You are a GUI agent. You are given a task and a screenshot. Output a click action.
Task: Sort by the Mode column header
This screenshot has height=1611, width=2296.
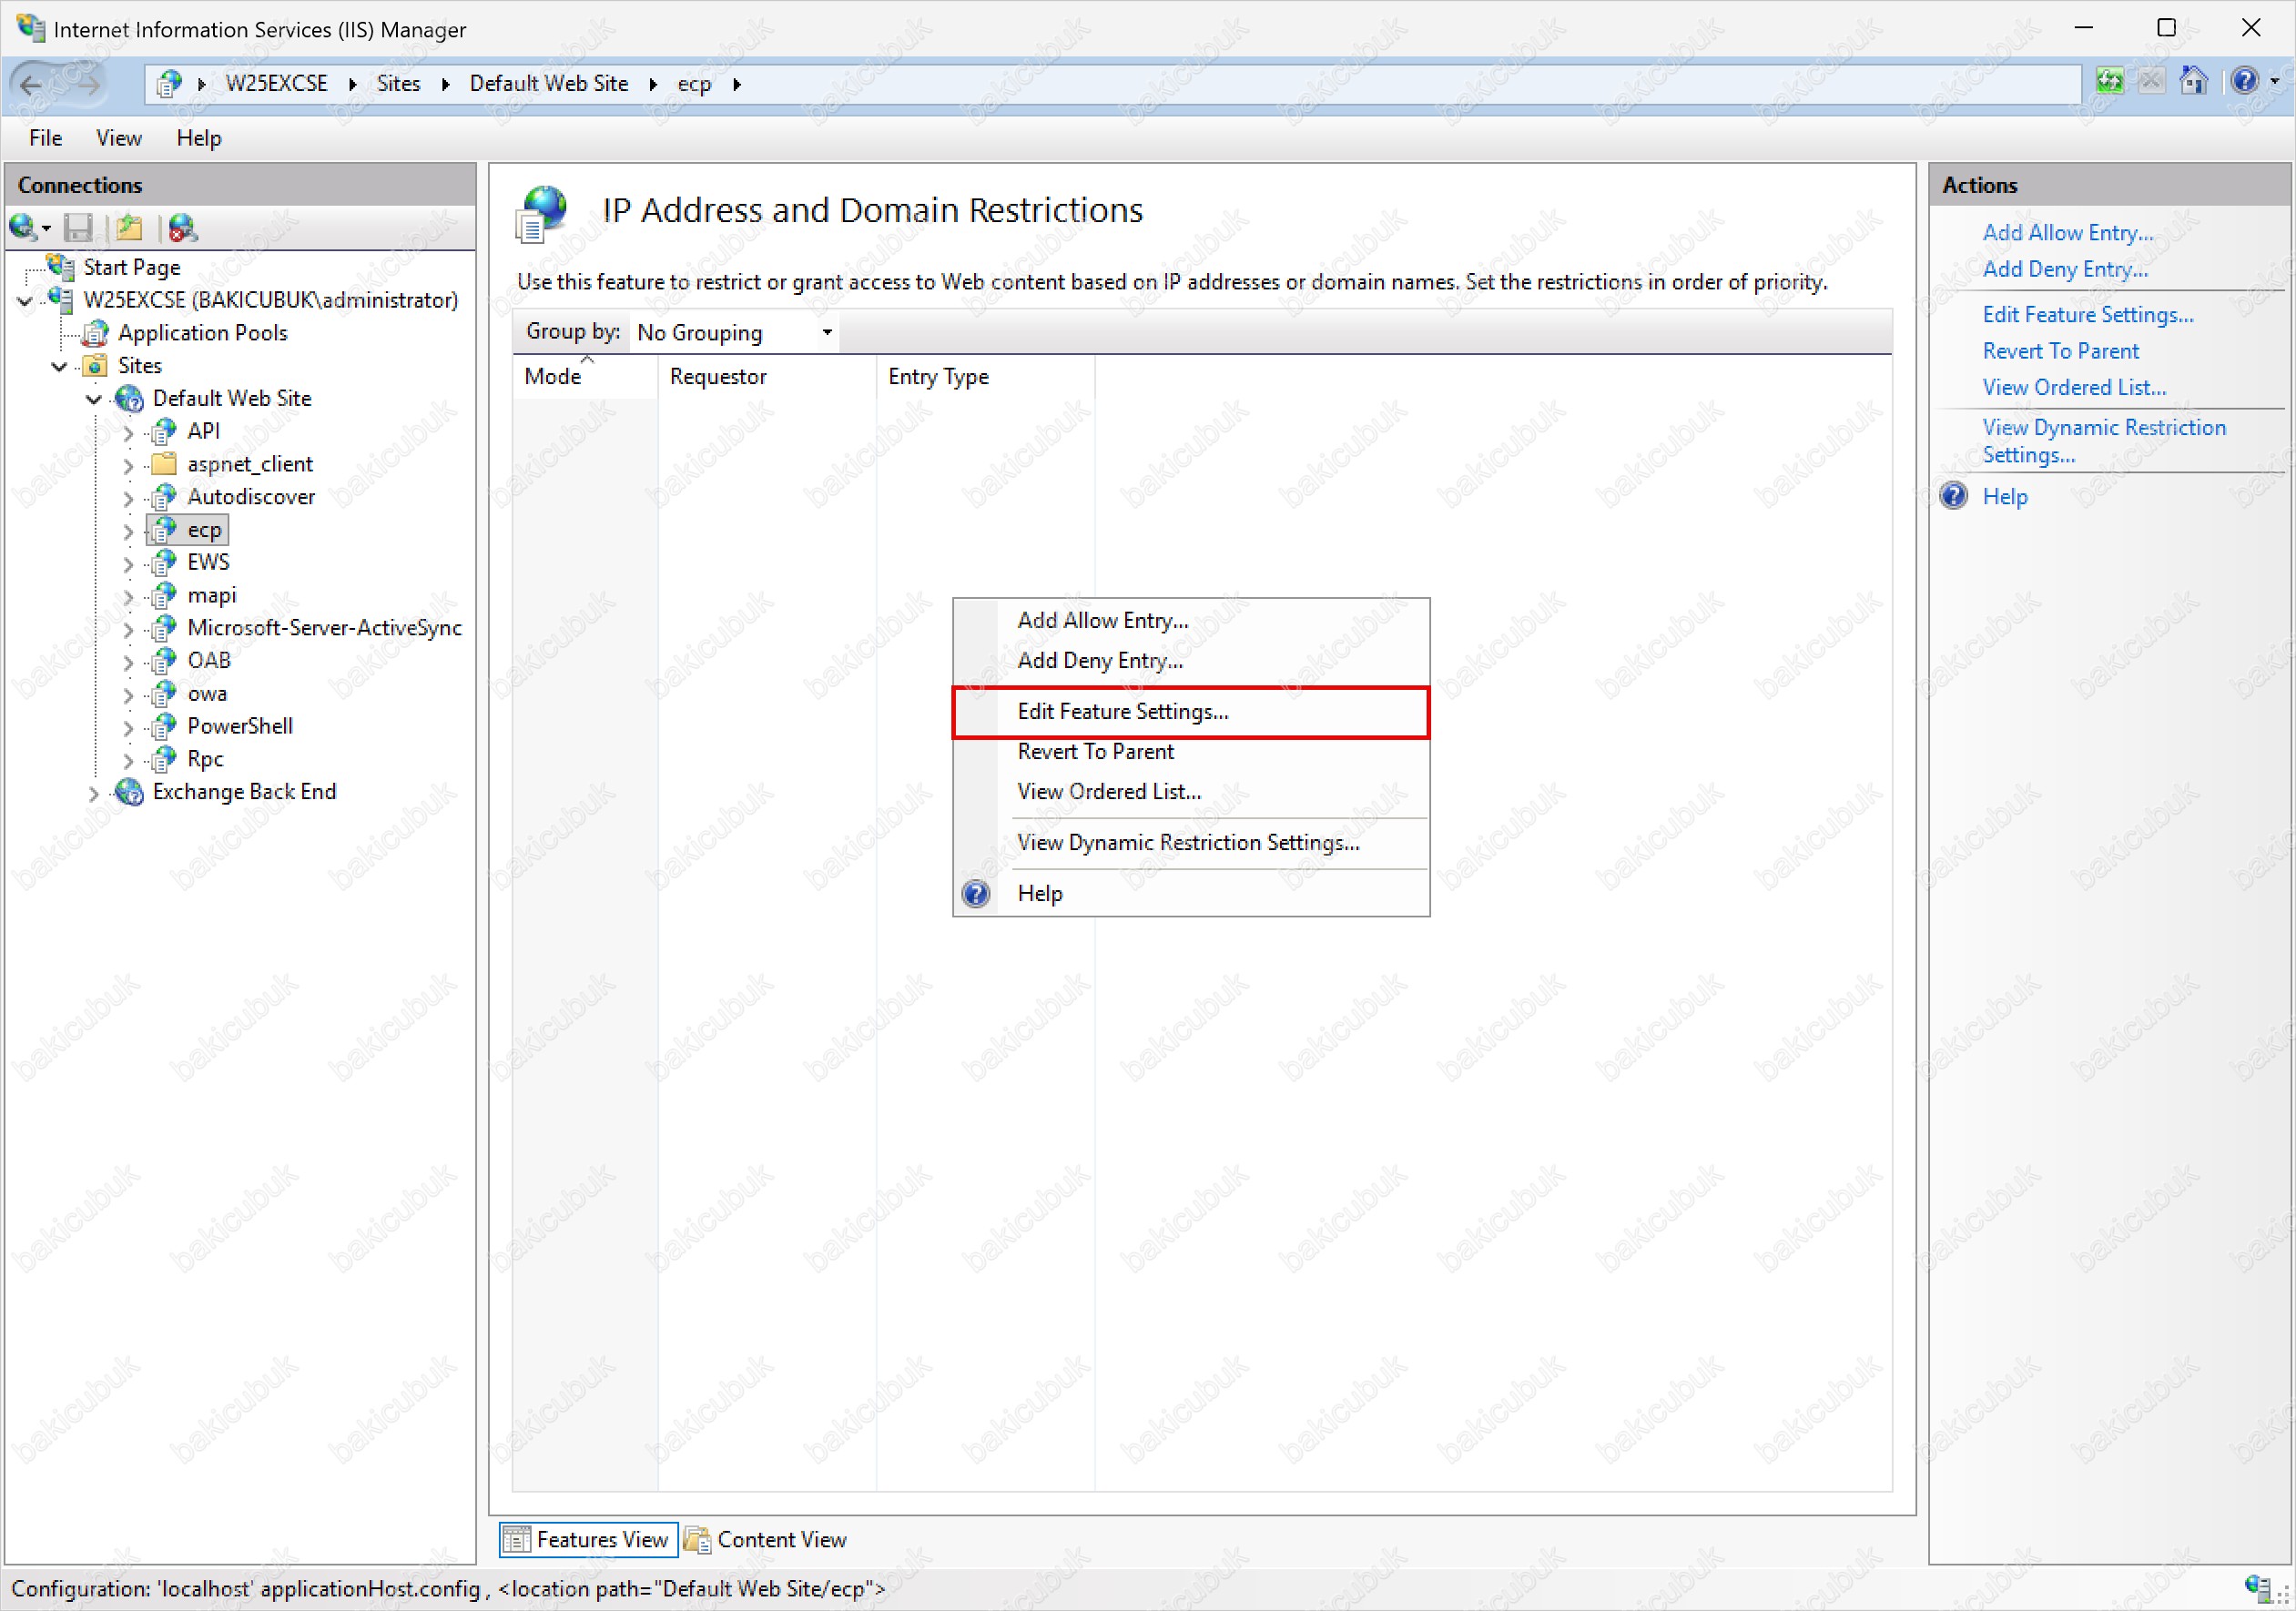pos(585,376)
